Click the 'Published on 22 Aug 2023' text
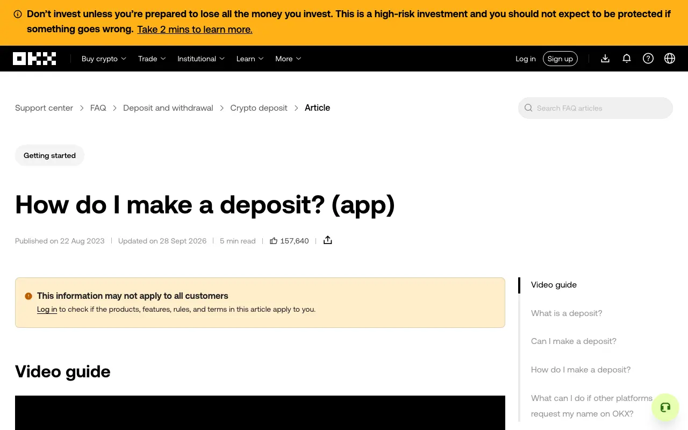The image size is (688, 430). point(60,241)
